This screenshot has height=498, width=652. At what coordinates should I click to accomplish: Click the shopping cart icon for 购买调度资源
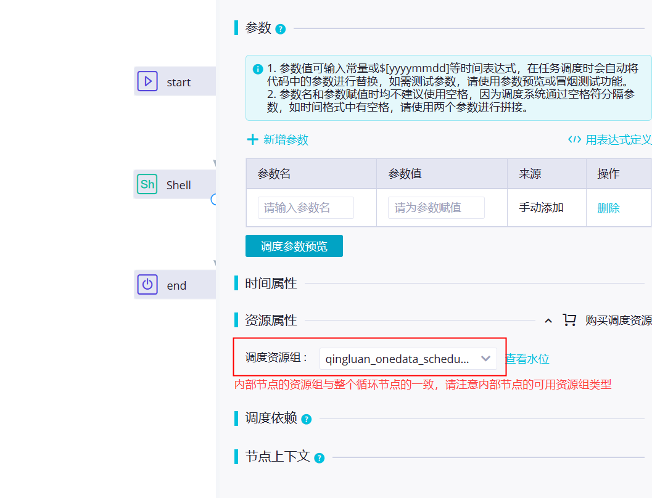pos(569,320)
